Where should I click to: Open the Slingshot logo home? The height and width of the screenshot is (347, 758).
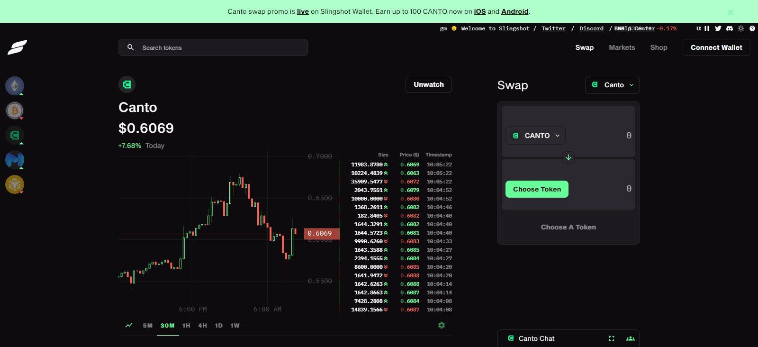(17, 47)
